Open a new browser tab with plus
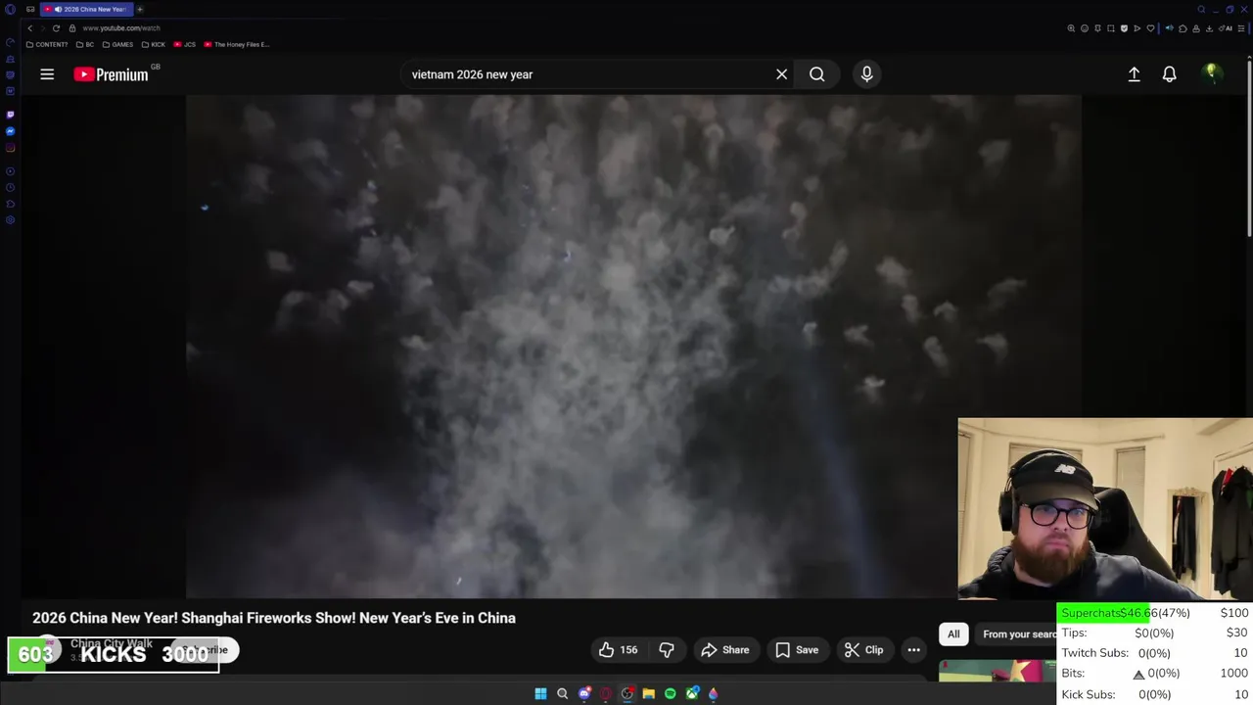This screenshot has width=1253, height=705. (x=139, y=9)
